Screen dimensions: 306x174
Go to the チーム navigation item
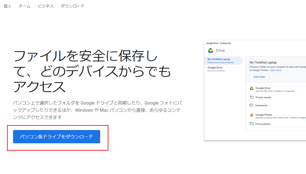[x=25, y=6]
